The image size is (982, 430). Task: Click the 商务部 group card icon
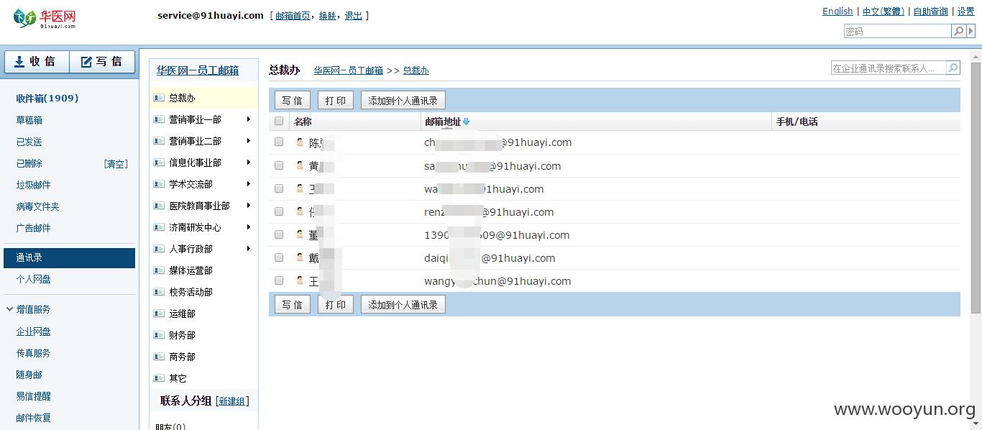159,357
